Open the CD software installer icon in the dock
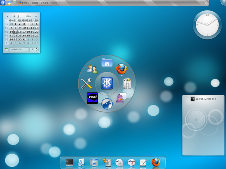Screen dimensions: 226x169 click(x=81, y=162)
